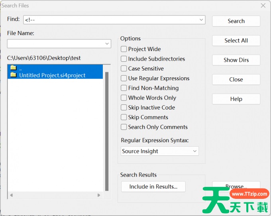This screenshot has width=271, height=216.
Task: Toggle Skip Comments checkbox
Action: [124, 117]
